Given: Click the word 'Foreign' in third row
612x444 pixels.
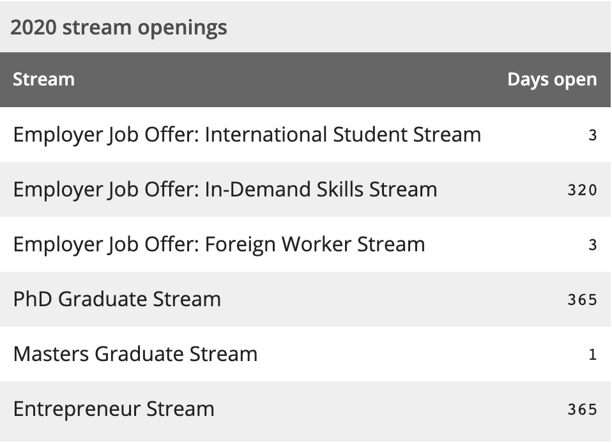Looking at the screenshot, I should click(x=240, y=245).
